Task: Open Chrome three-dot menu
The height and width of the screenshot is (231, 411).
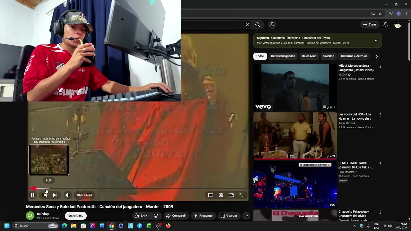Action: (x=407, y=13)
